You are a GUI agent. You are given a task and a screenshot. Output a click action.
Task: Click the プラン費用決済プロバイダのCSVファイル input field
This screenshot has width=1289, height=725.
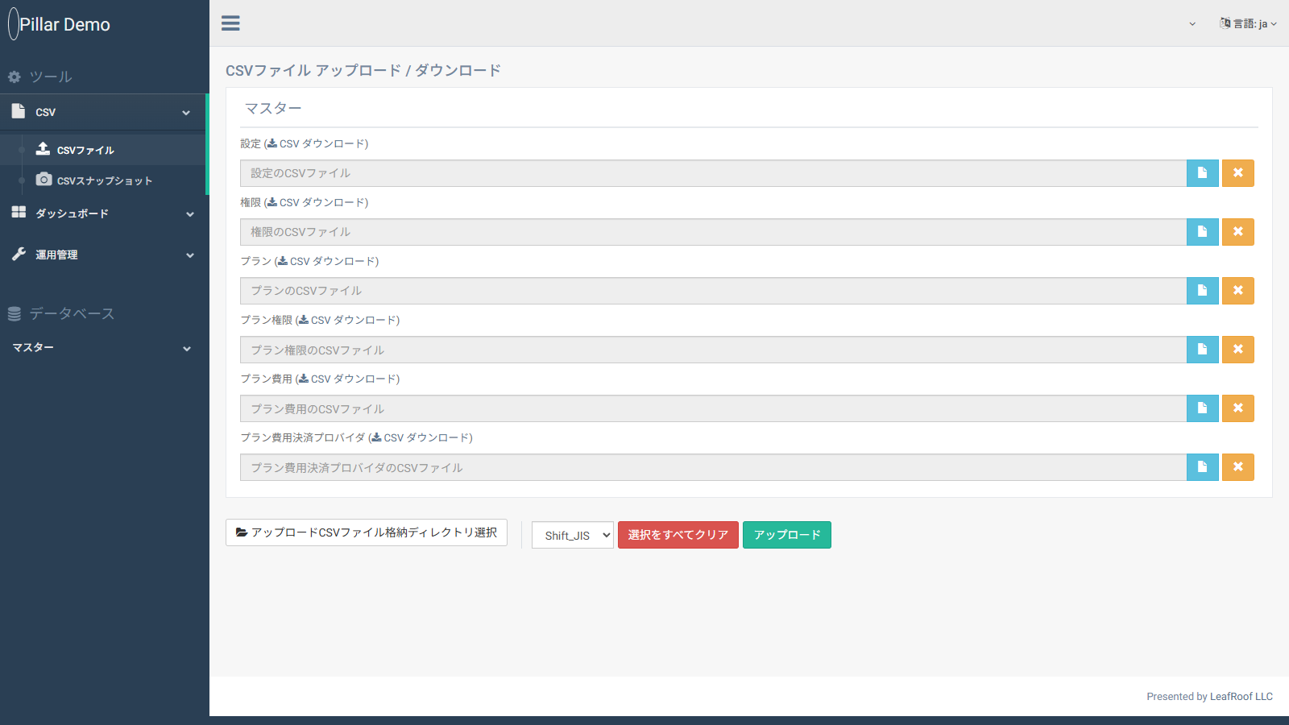coord(713,467)
